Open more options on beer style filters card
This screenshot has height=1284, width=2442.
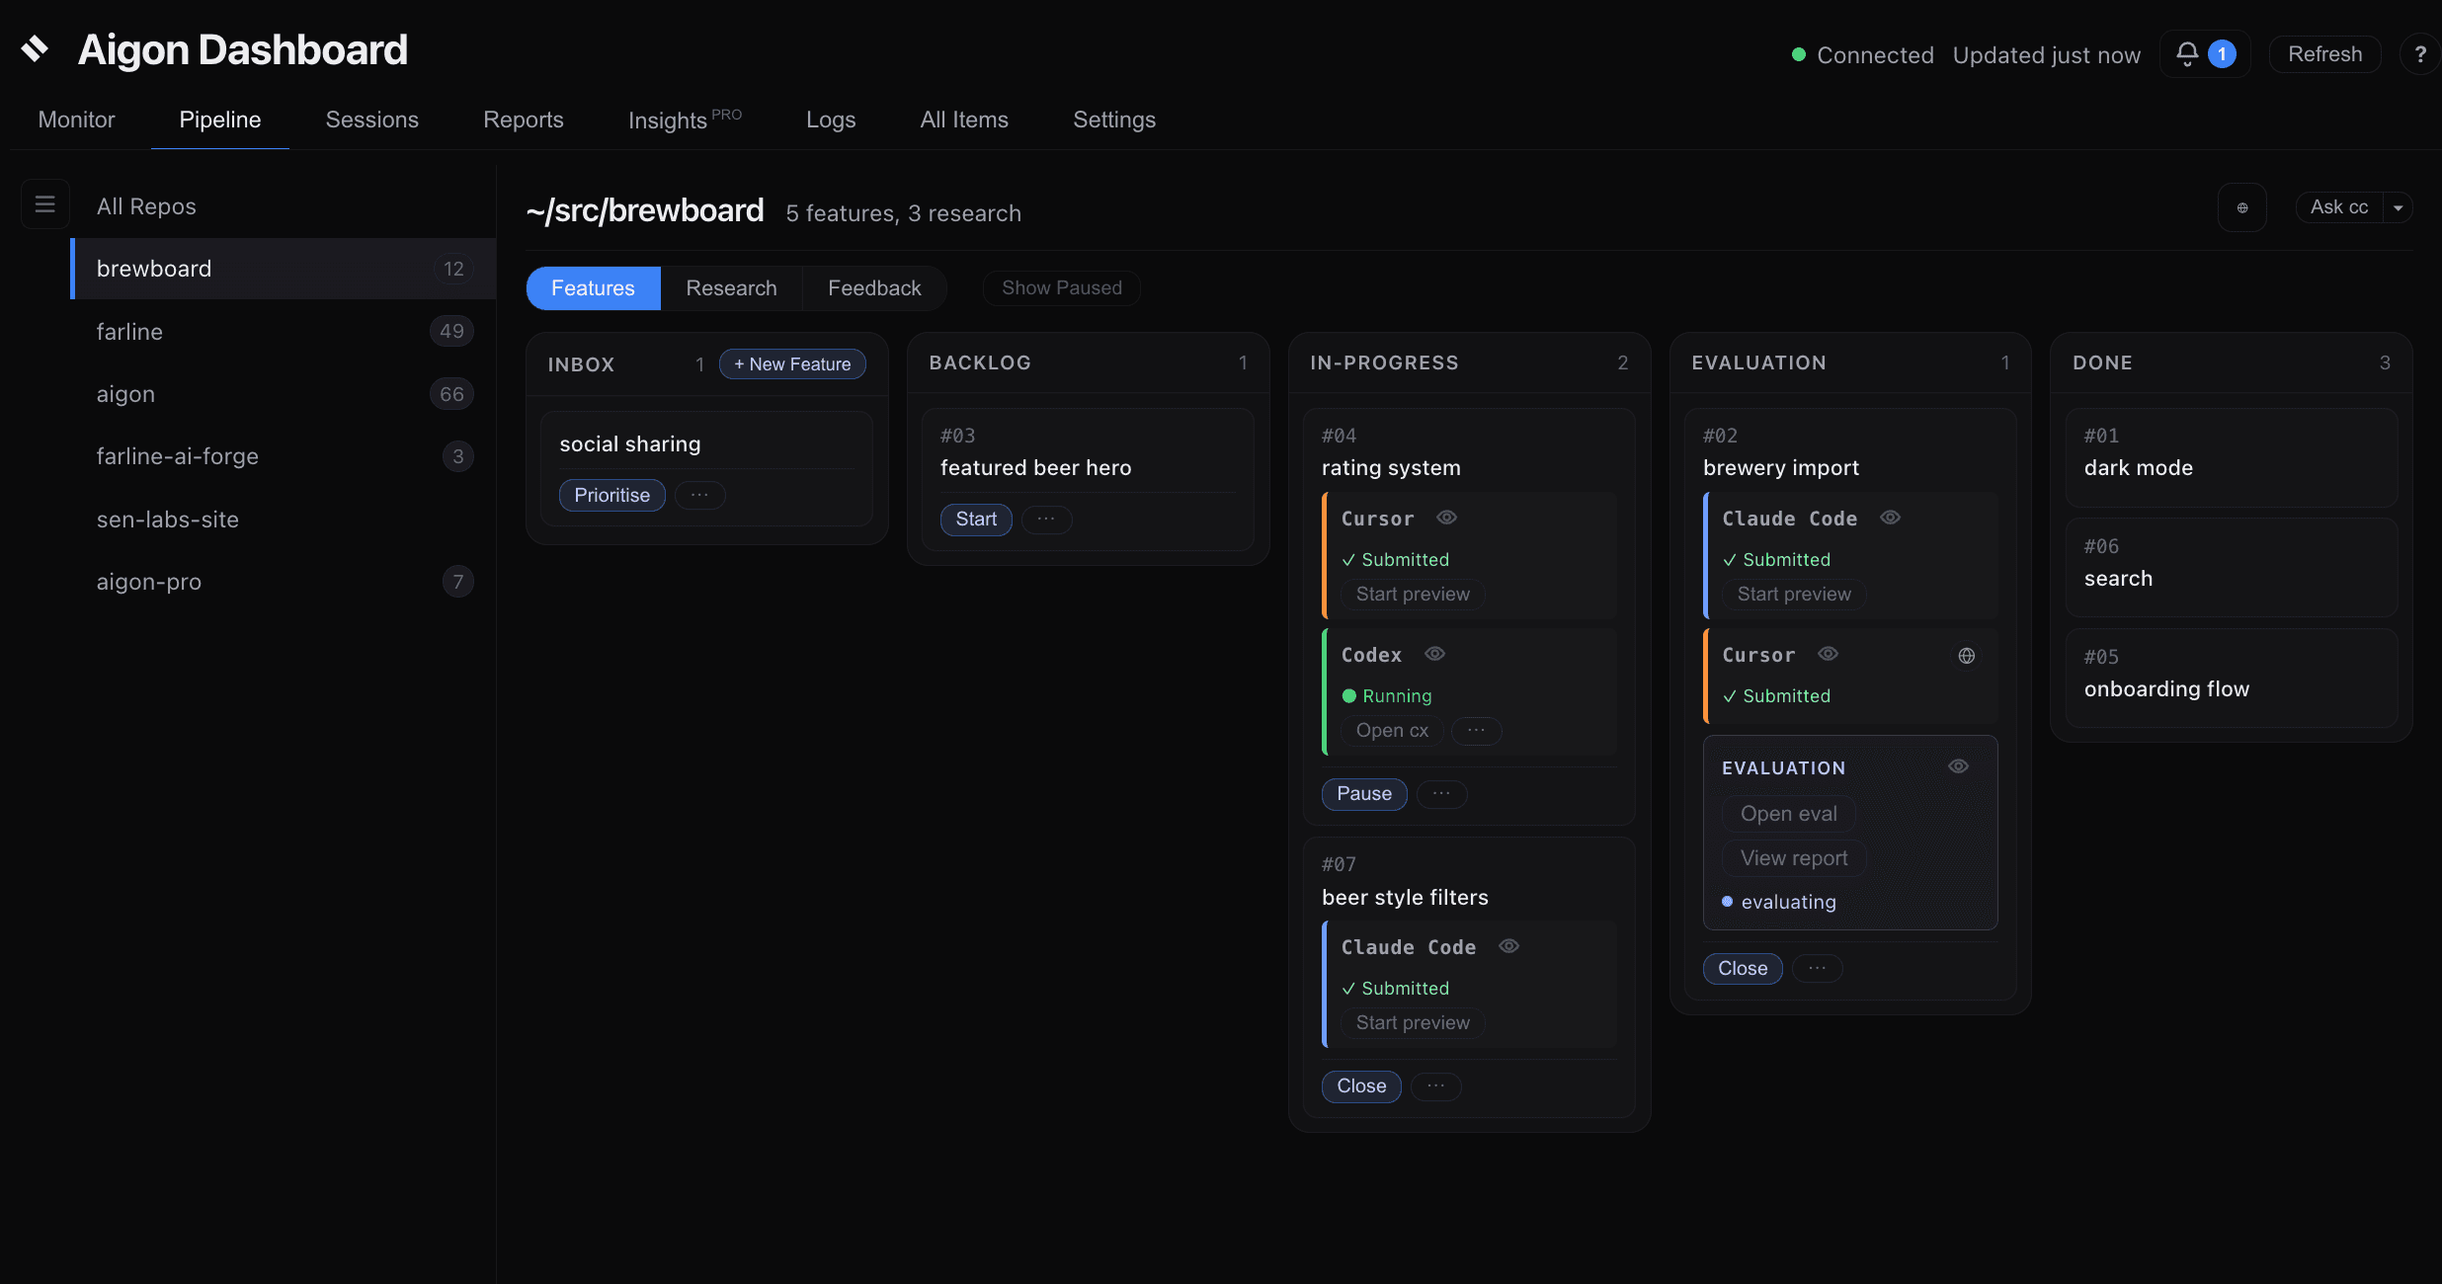[1436, 1086]
